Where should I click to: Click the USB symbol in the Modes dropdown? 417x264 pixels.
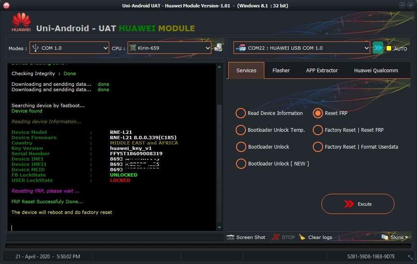pos(35,48)
